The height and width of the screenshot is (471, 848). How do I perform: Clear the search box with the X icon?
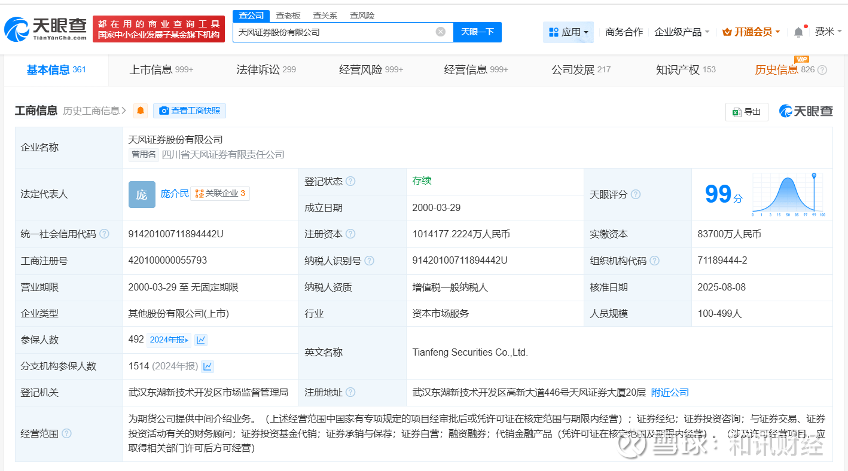pyautogui.click(x=441, y=32)
